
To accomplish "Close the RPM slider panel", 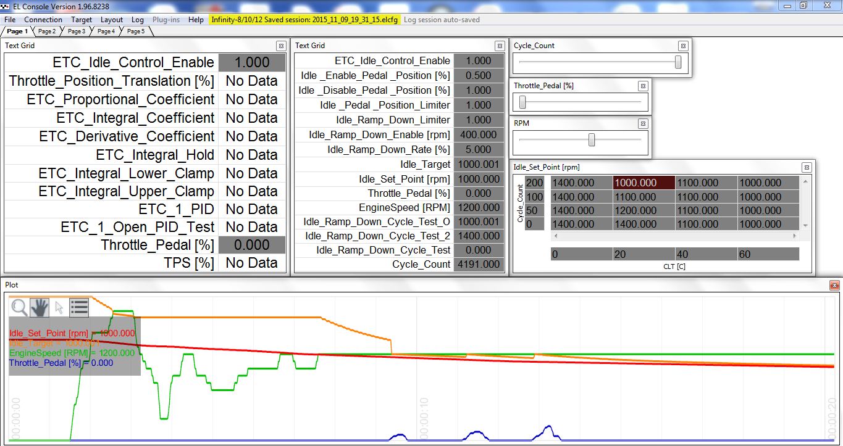I will (x=642, y=123).
